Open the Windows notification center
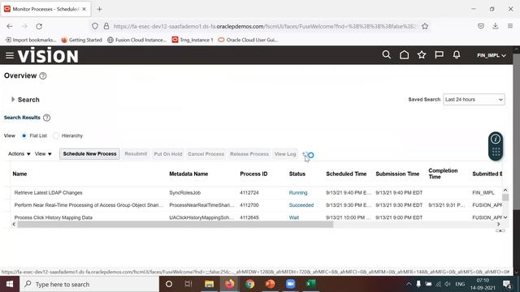 point(507,284)
